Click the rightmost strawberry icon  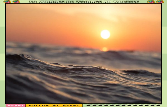coord(160,2)
